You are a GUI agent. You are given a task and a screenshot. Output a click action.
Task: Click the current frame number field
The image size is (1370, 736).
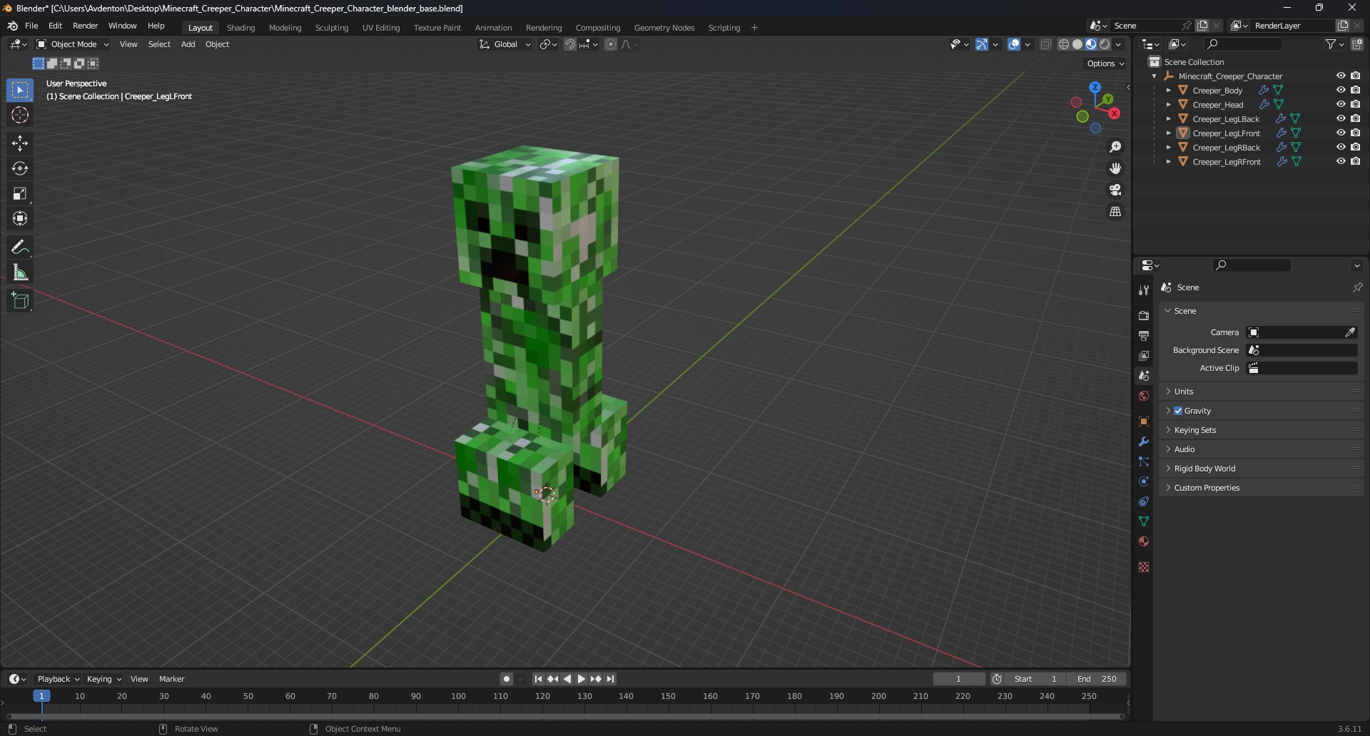pos(959,679)
